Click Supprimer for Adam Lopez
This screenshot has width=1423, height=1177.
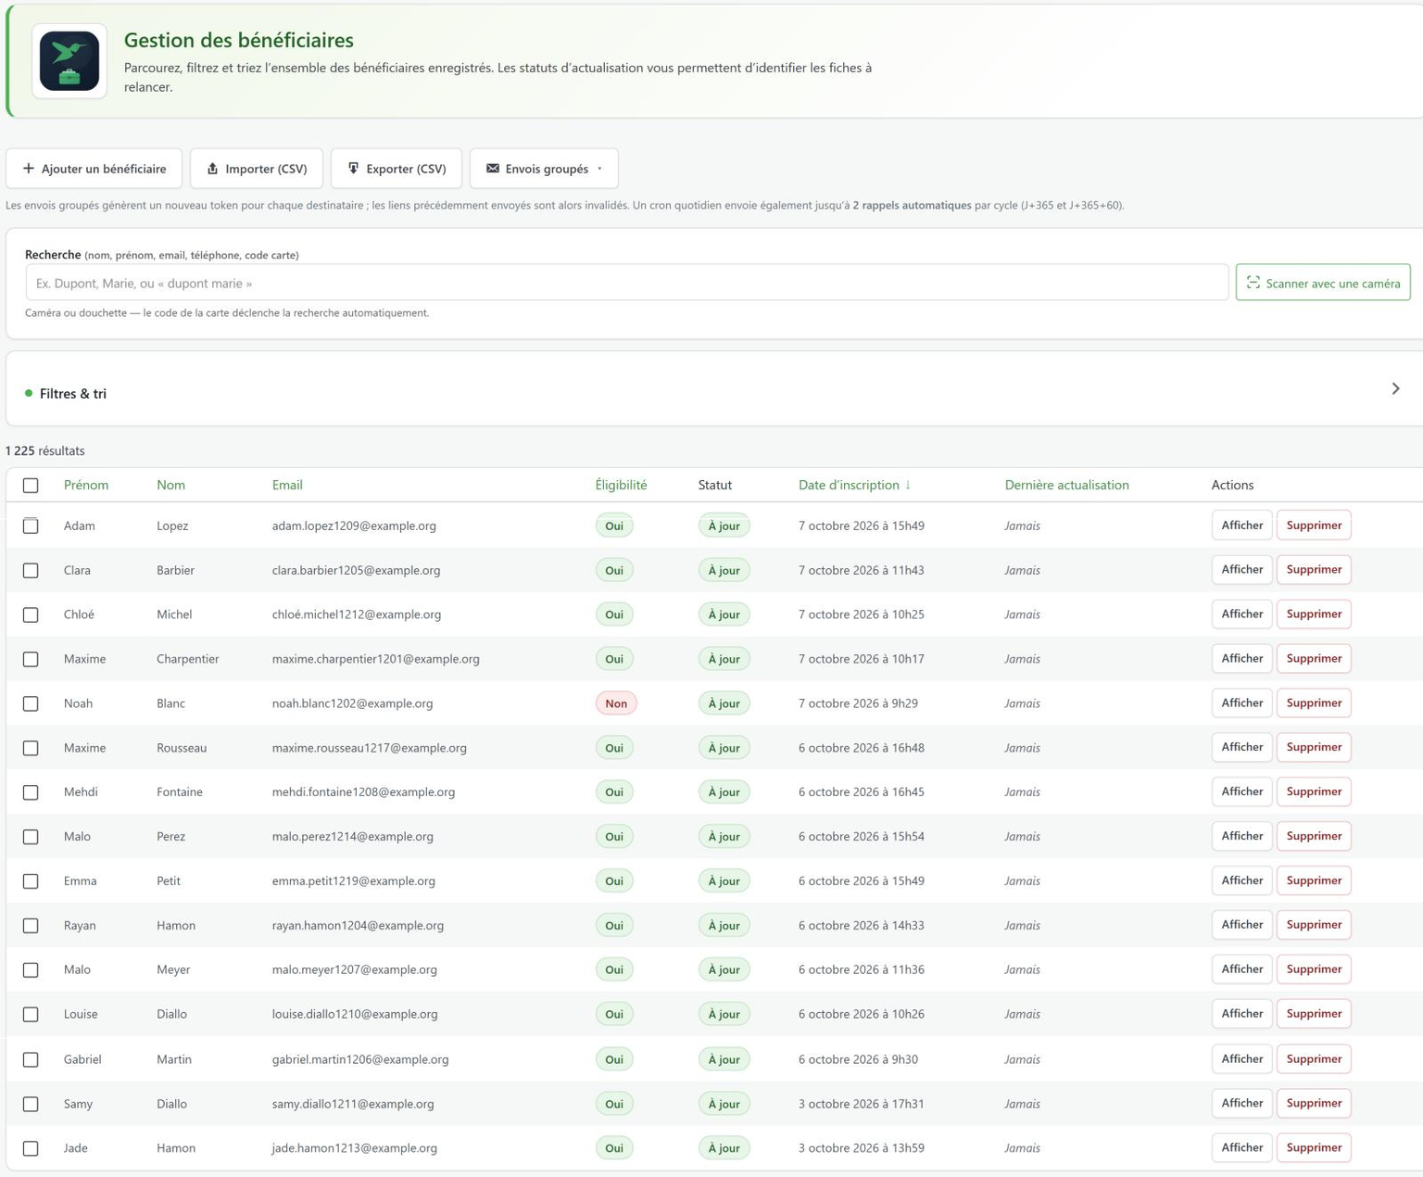click(1314, 525)
